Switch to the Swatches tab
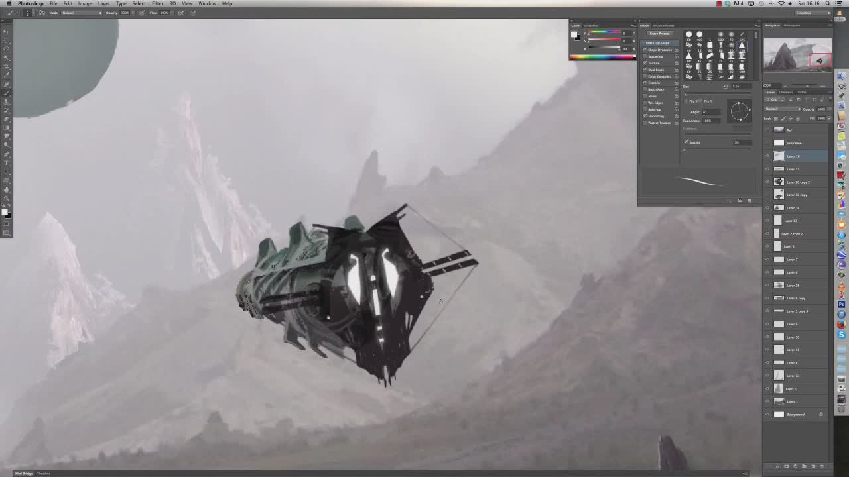Viewport: 849px width, 477px height. 591,26
